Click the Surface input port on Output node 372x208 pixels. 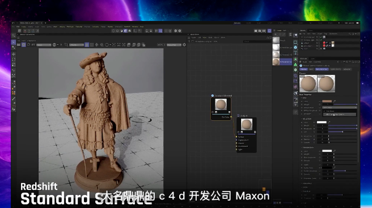[x=236, y=137]
